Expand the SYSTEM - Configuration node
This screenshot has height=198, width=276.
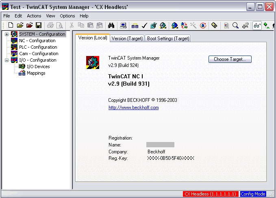coord(7,34)
